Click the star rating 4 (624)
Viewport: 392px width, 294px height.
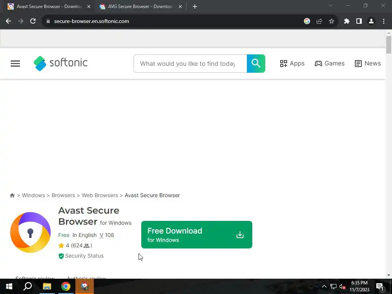[75, 245]
